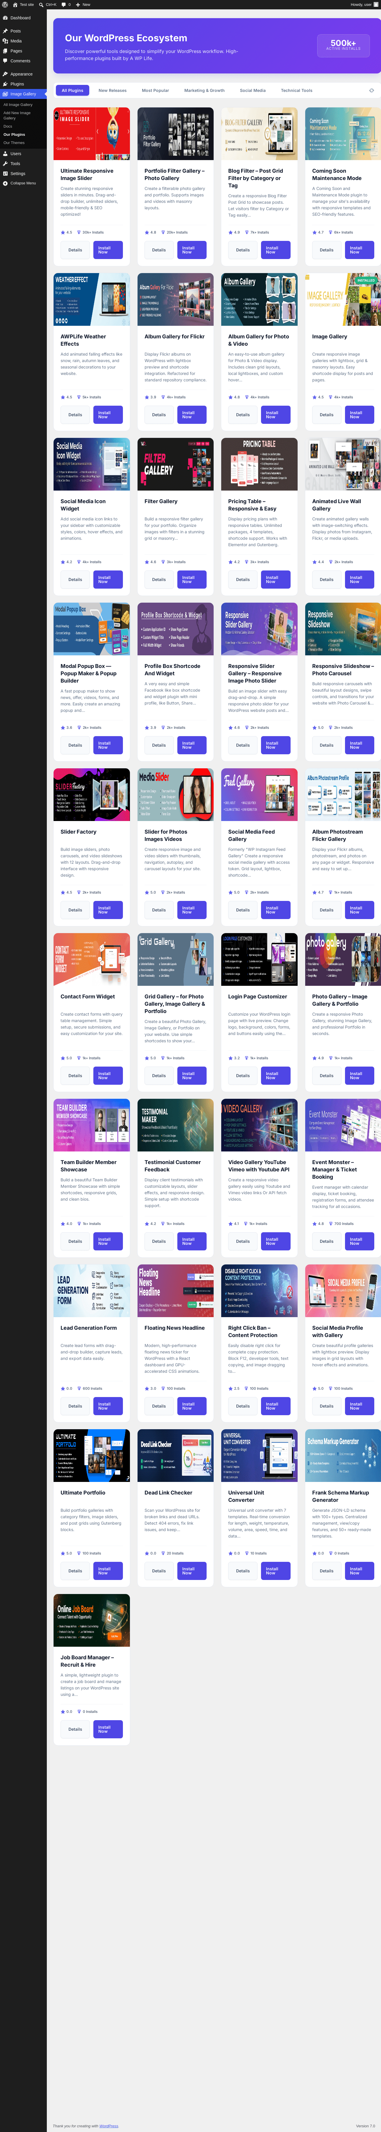Viewport: 381px width, 2132px height.
Task: Install Slider Factory plugin
Action: [x=108, y=910]
